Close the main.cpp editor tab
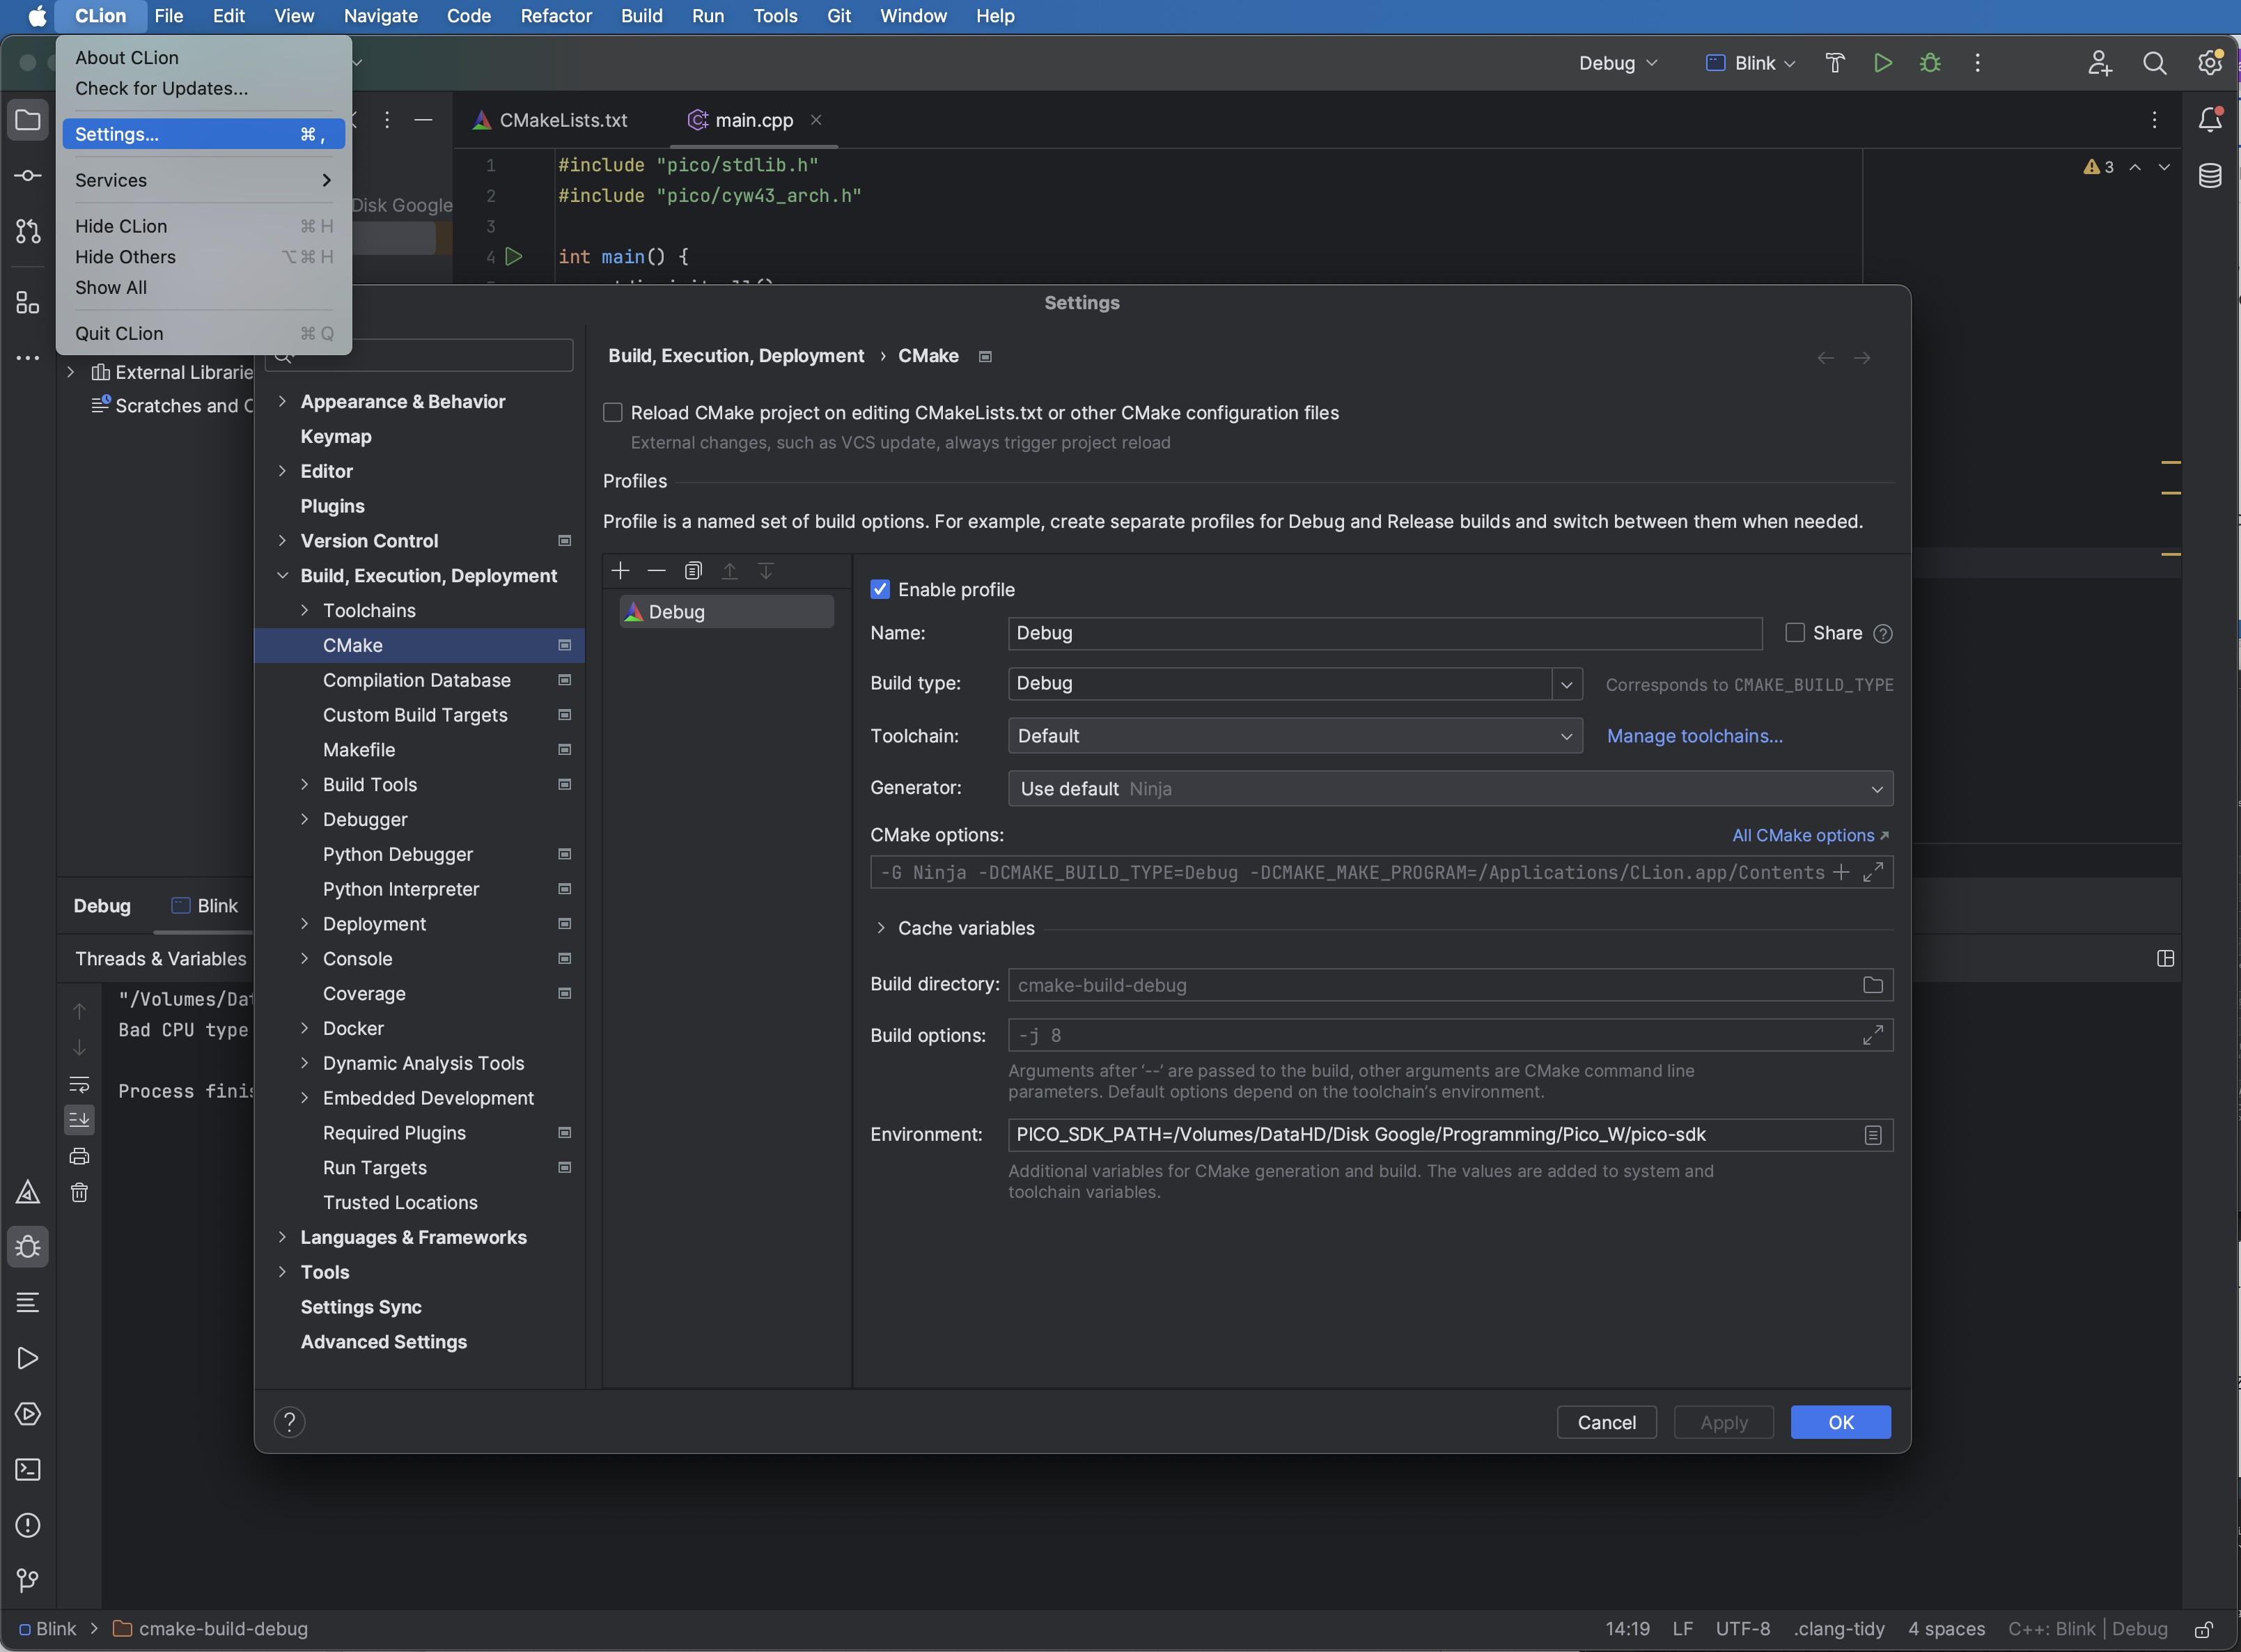 (816, 120)
